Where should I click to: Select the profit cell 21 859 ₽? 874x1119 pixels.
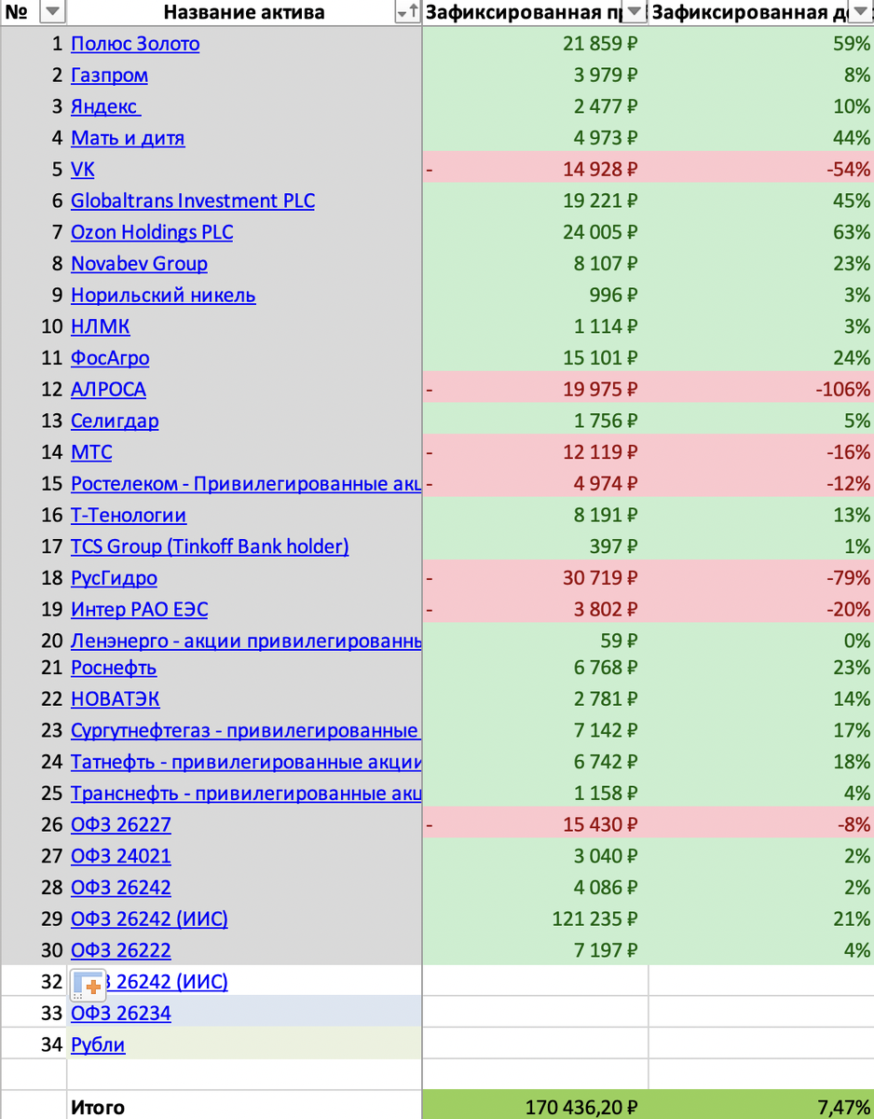535,44
